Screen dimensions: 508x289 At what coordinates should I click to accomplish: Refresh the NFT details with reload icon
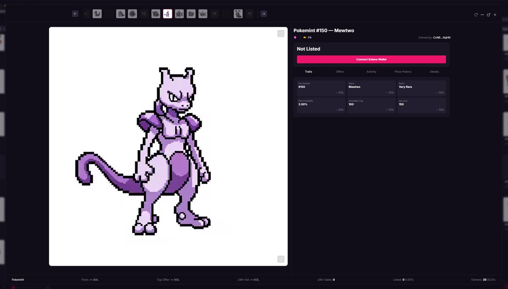tap(476, 14)
